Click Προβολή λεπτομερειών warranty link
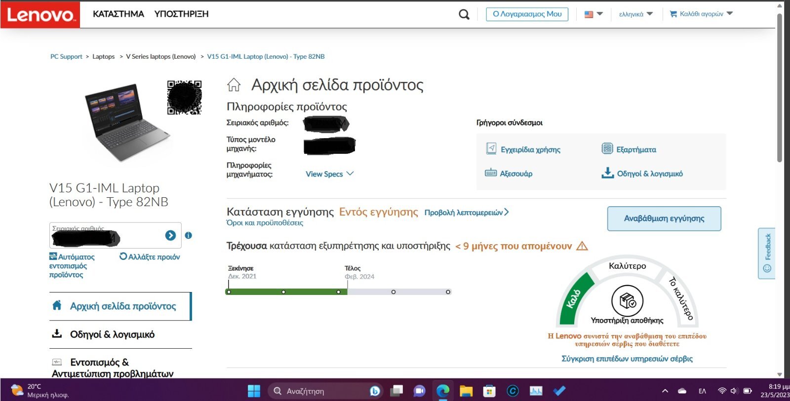 (467, 213)
